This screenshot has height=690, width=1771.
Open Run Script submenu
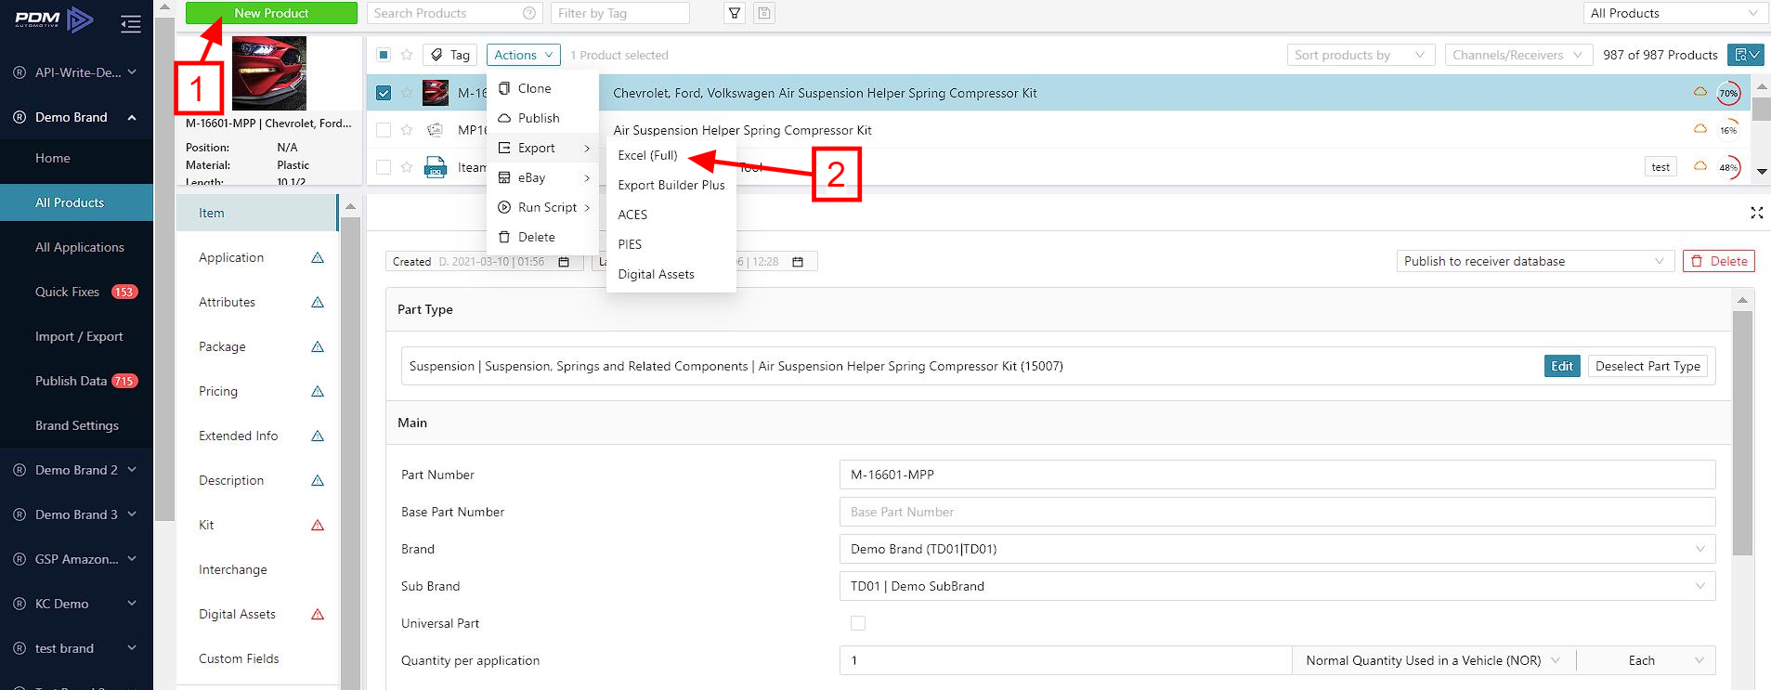[x=542, y=207]
